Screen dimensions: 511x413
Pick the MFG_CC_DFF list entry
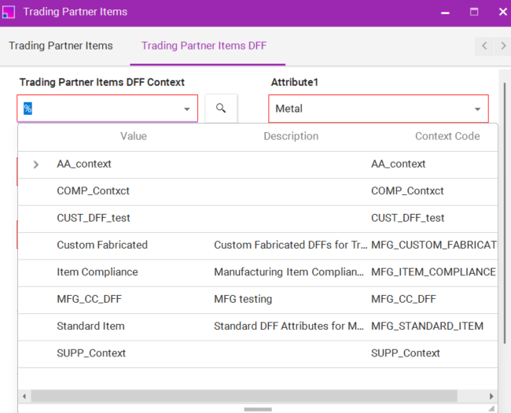pos(89,299)
